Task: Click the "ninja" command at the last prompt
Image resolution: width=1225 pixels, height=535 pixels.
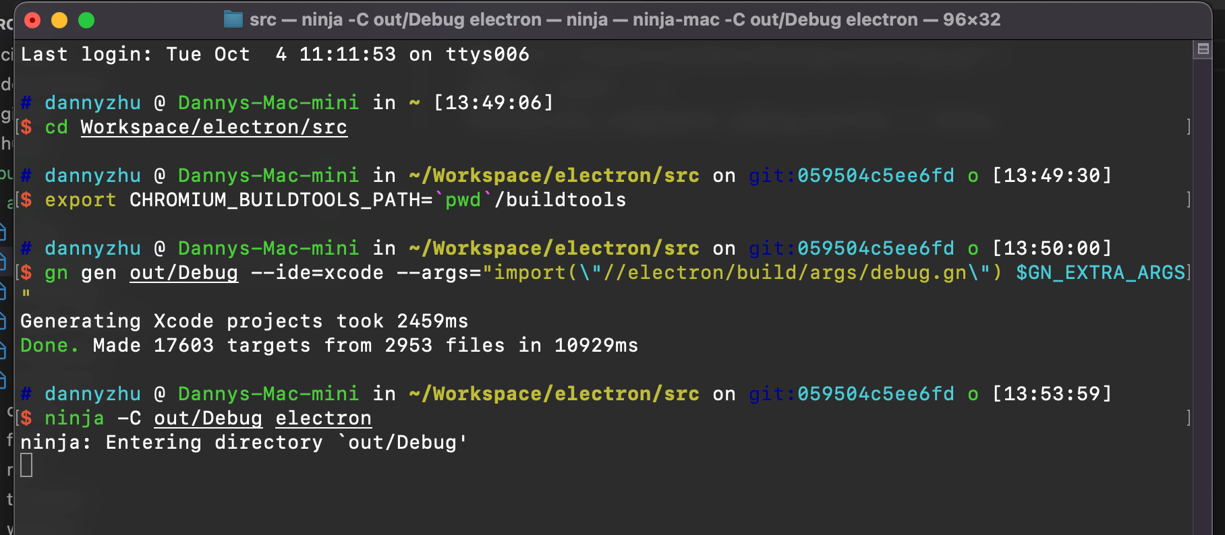Action: (74, 418)
